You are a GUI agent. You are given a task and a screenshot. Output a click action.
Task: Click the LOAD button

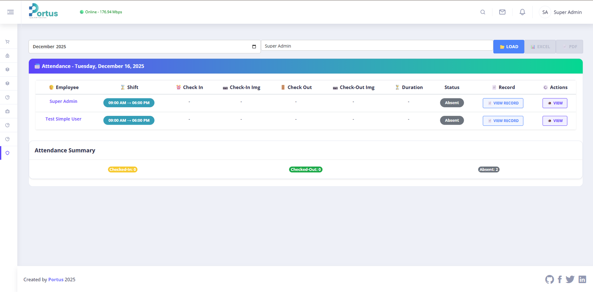pos(508,47)
